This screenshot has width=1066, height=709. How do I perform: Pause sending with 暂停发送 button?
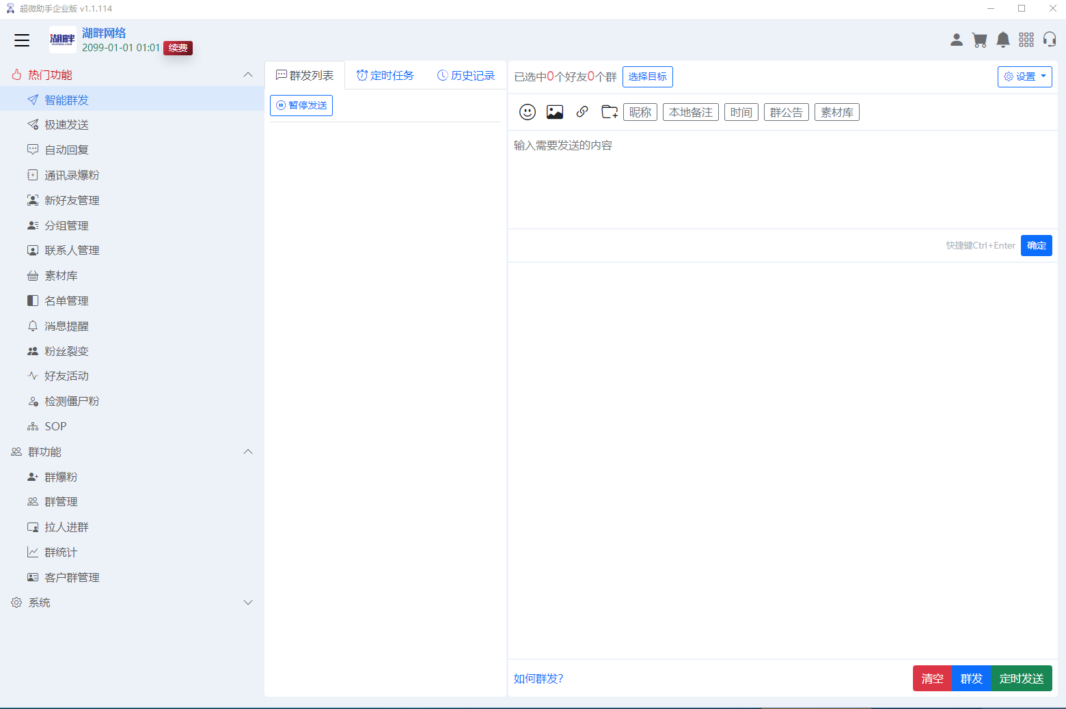point(301,105)
